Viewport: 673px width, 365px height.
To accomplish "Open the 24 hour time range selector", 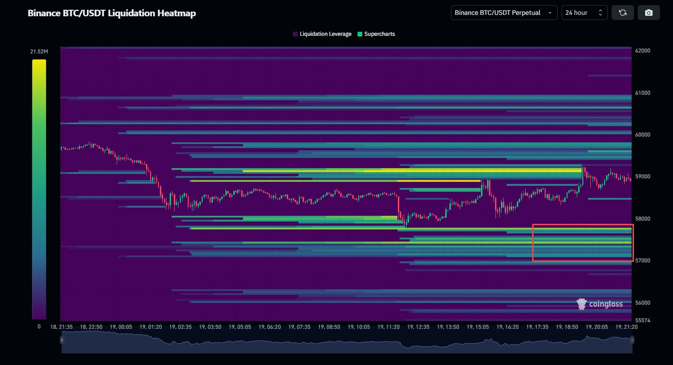I will [x=585, y=13].
